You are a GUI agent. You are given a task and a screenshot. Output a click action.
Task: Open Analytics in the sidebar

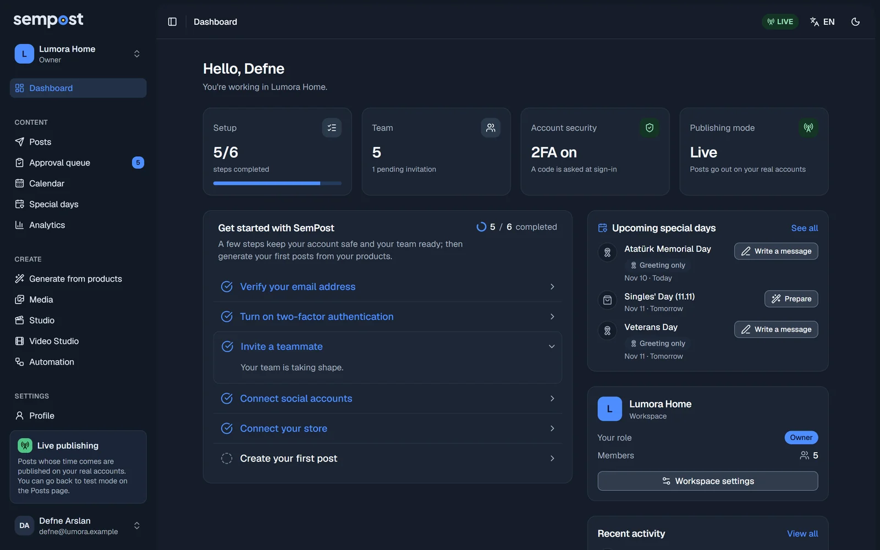pyautogui.click(x=78, y=225)
